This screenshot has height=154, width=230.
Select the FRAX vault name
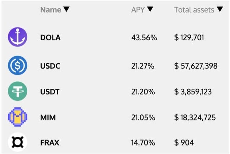click(x=50, y=142)
